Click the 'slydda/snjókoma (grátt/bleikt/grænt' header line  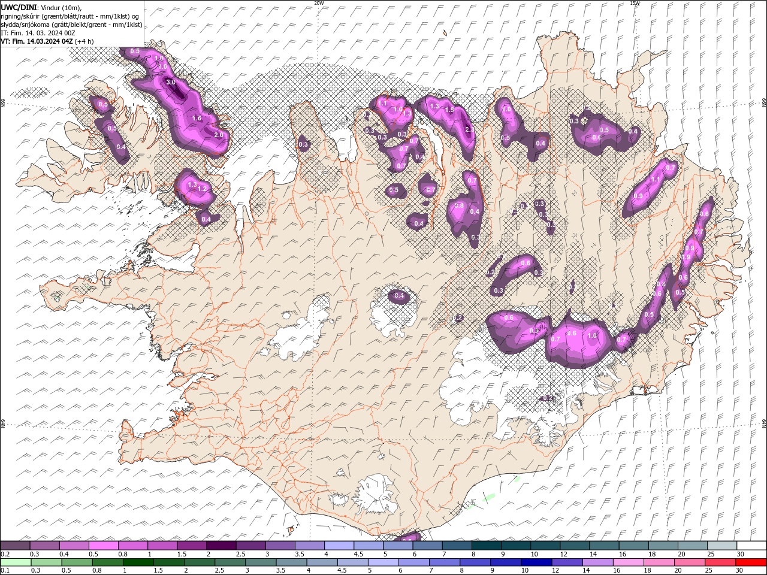point(71,25)
